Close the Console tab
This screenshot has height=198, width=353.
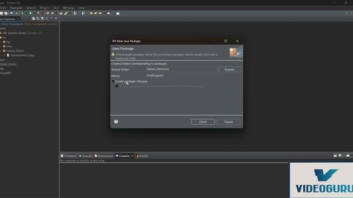pyautogui.click(x=132, y=156)
